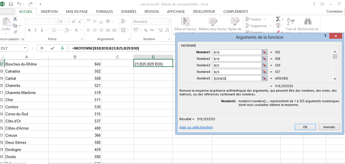Screen dimensions: 345x164
Task: Switch to the MISE EN PAGE tab
Action: 77,12
